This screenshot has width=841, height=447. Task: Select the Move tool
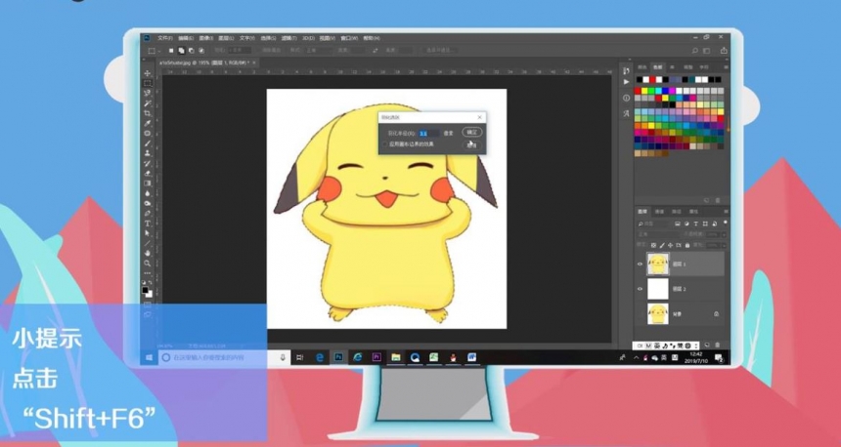(x=148, y=73)
